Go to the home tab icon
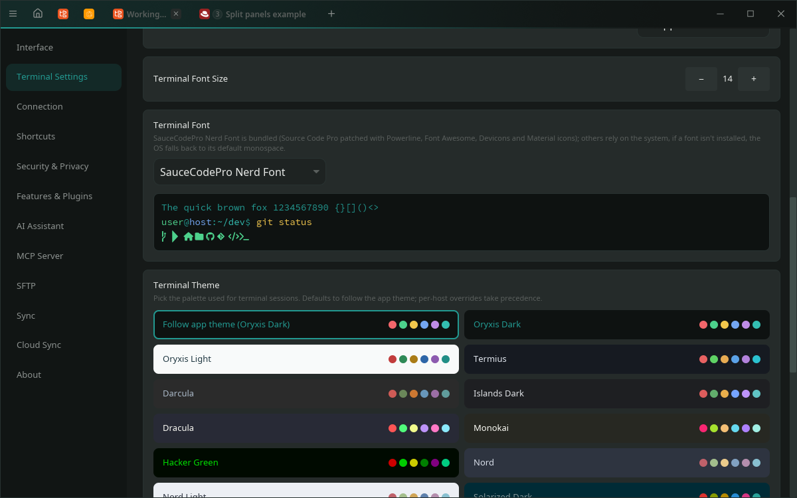797x498 pixels. coord(38,13)
